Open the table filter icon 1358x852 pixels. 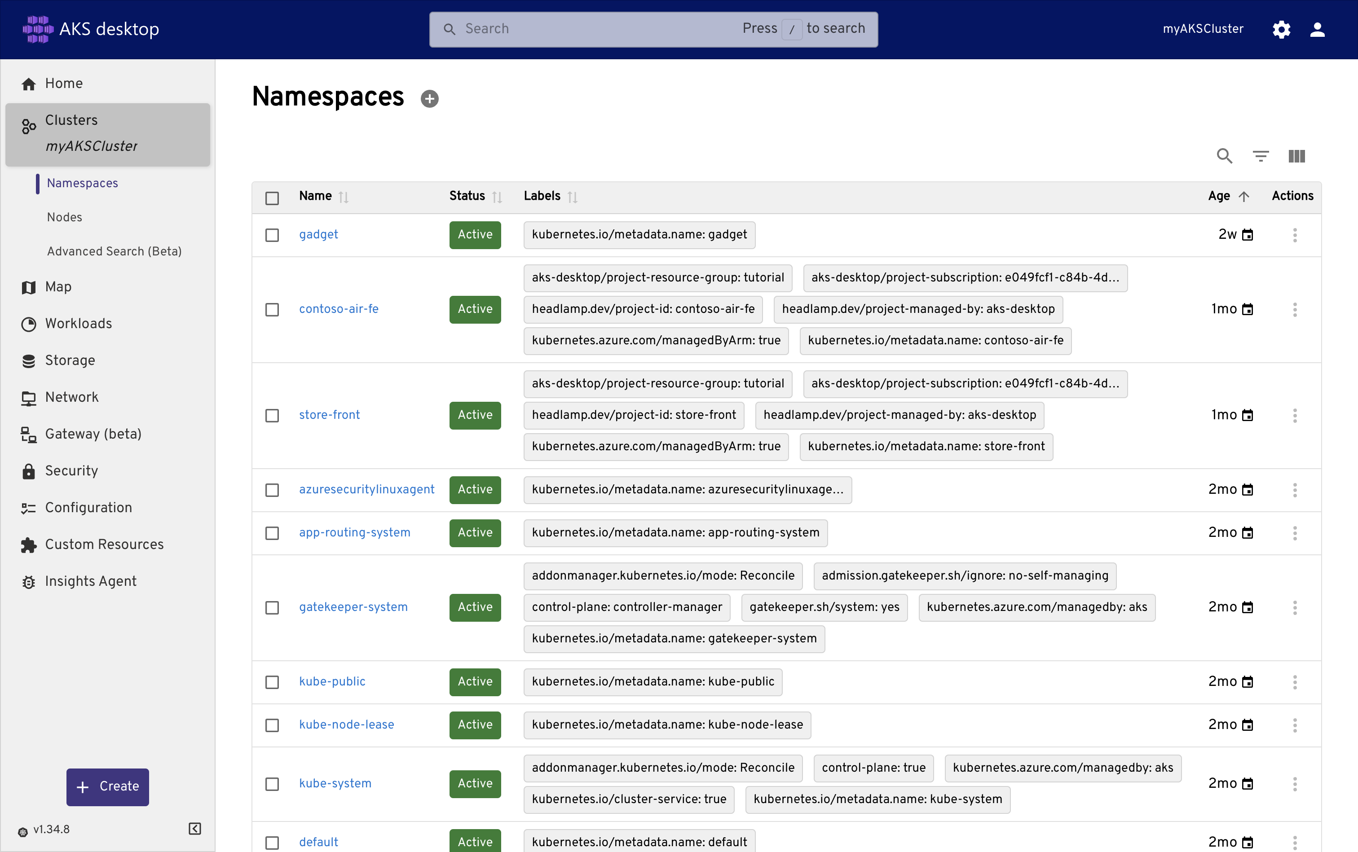point(1261,155)
